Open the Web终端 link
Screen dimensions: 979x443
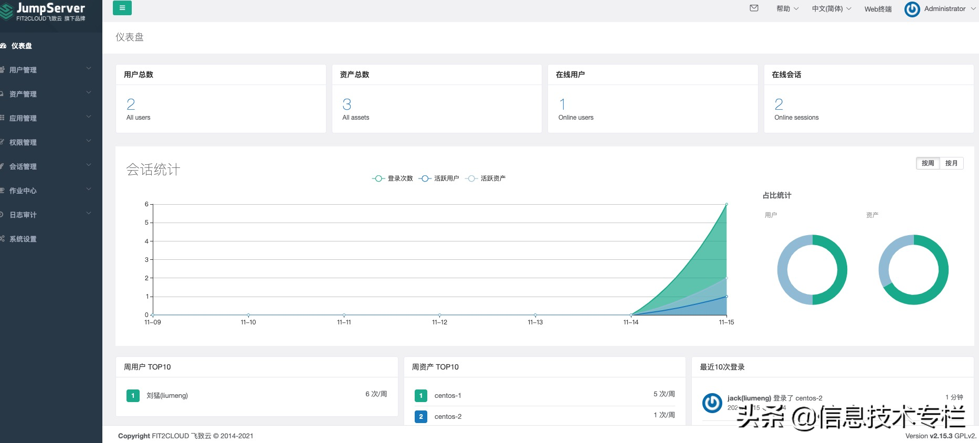pyautogui.click(x=878, y=9)
